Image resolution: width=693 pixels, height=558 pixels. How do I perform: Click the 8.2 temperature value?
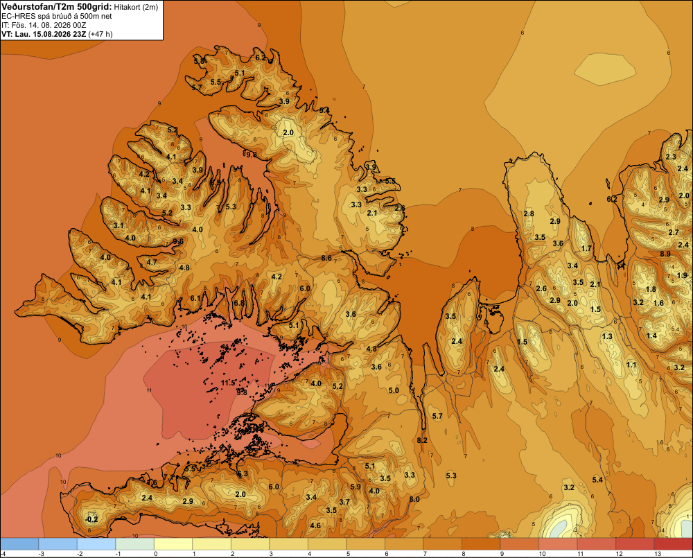tap(422, 440)
